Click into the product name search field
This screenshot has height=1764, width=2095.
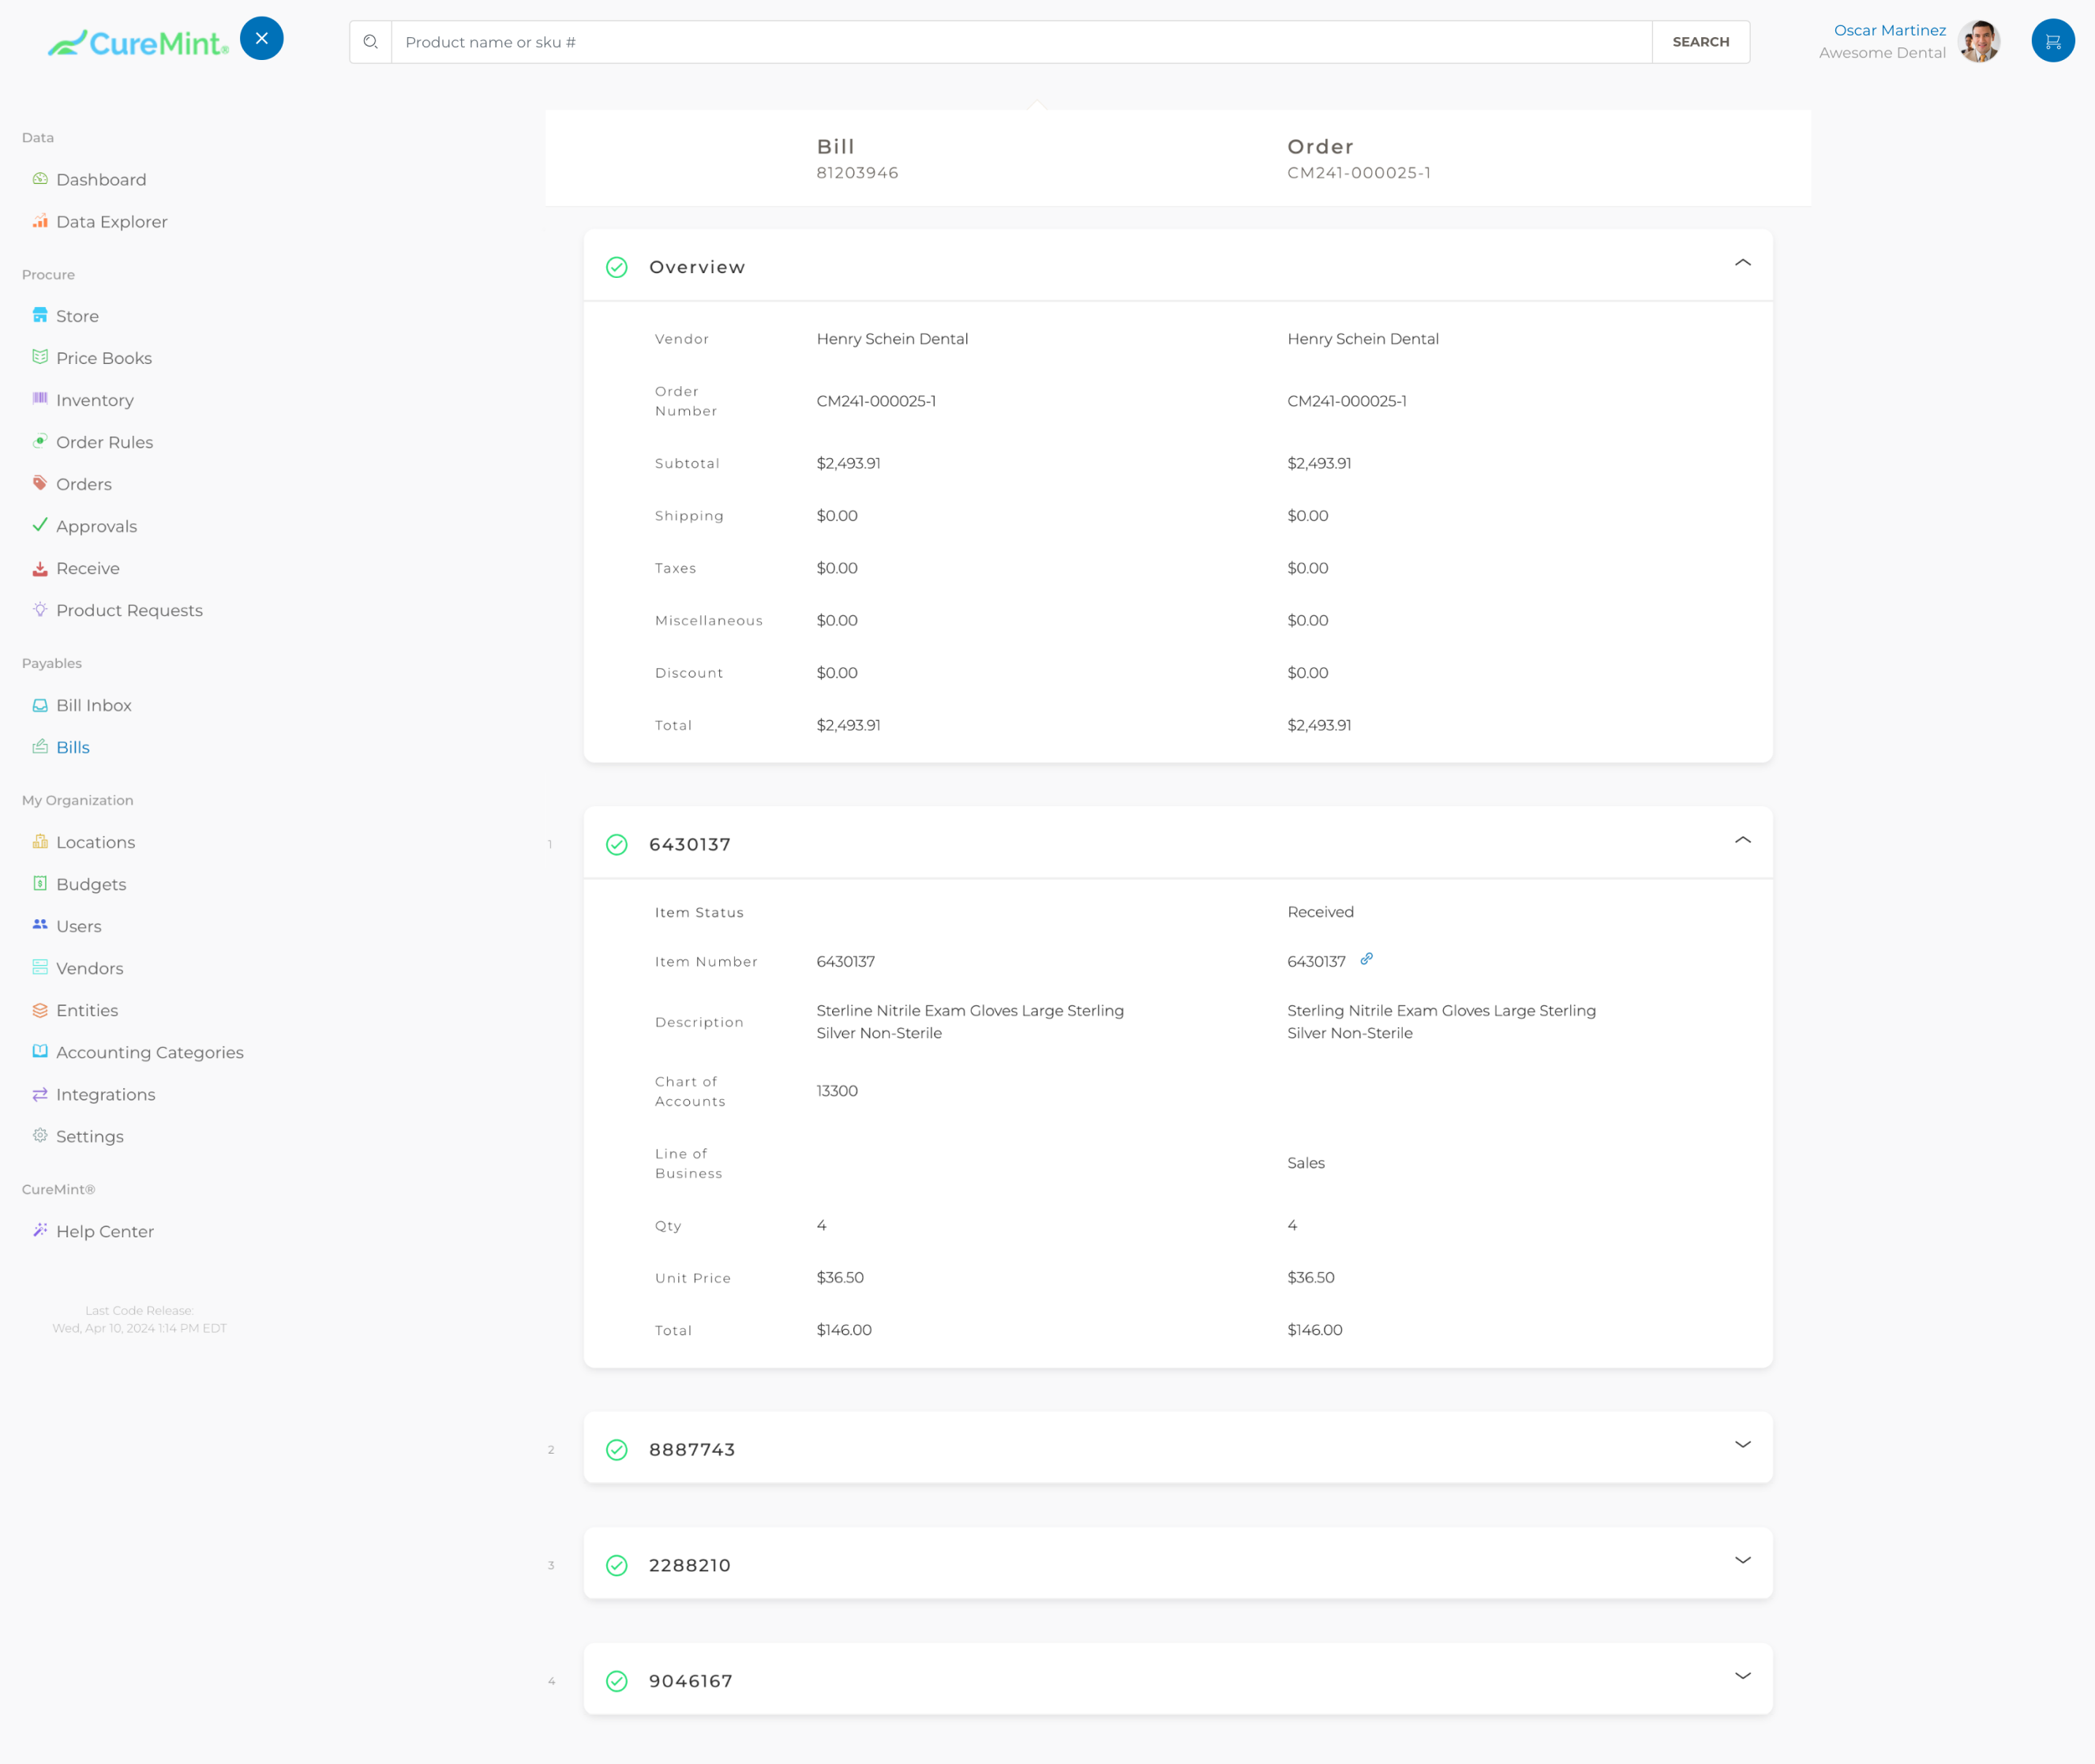1020,42
